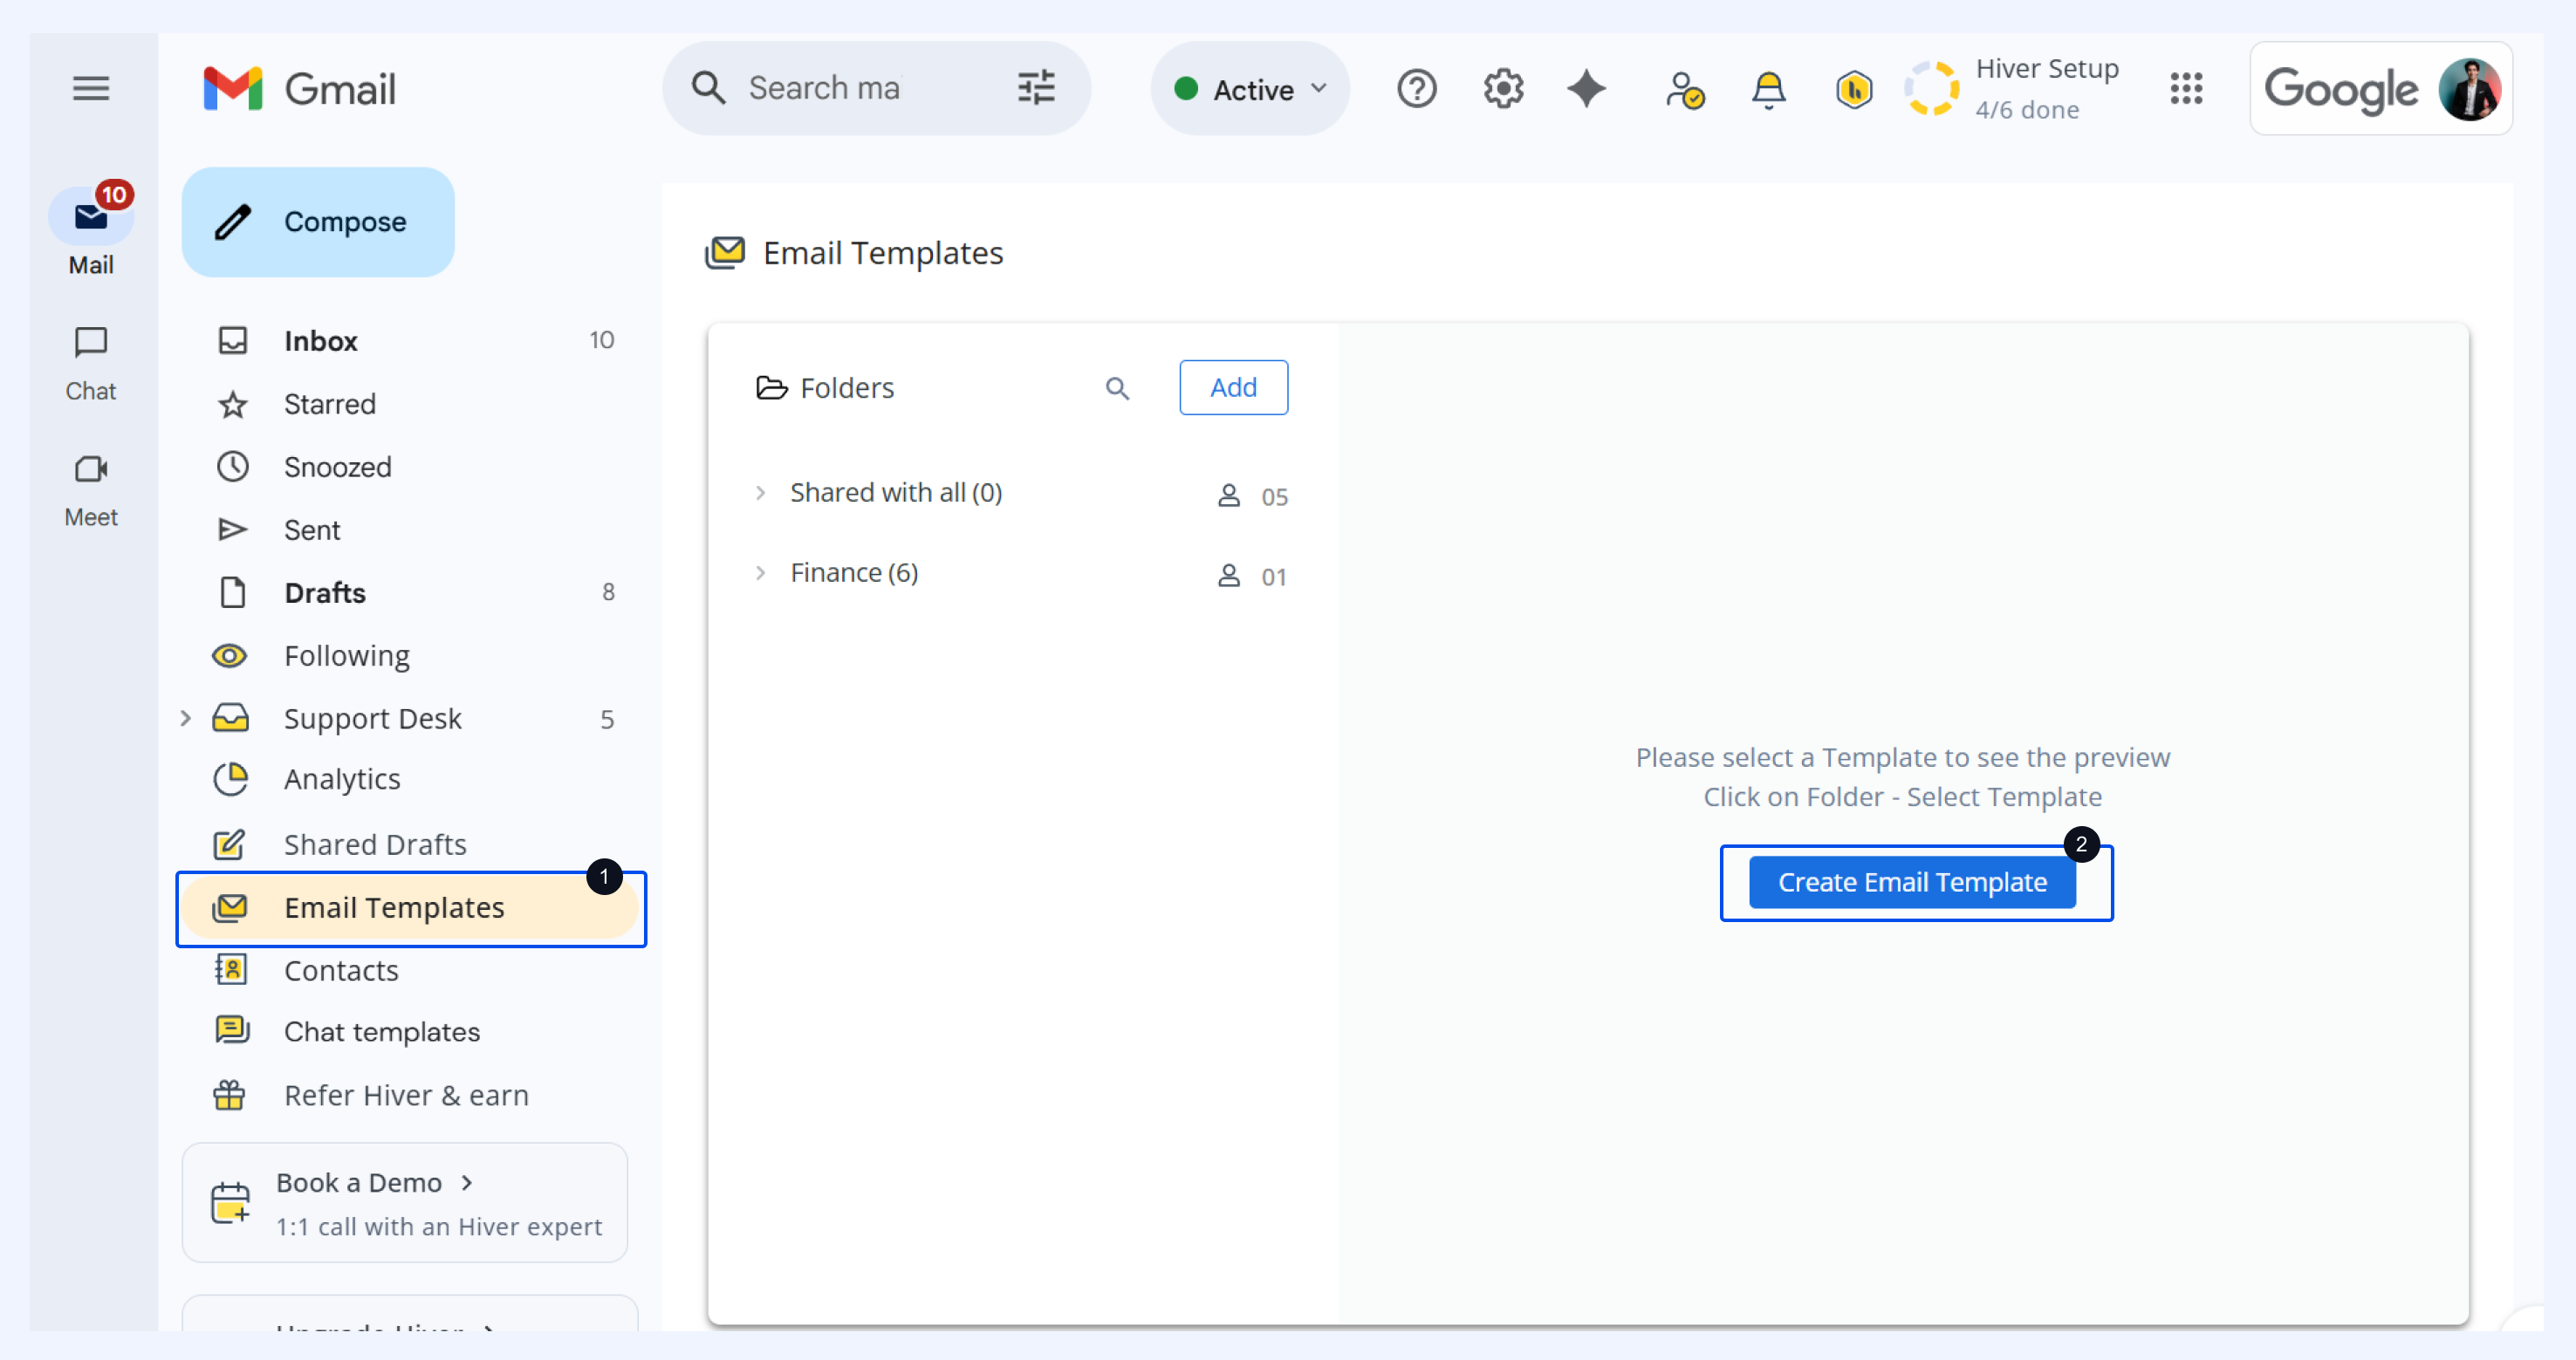The width and height of the screenshot is (2576, 1360).
Task: Click the Gemini sparkle icon
Action: (x=1586, y=89)
